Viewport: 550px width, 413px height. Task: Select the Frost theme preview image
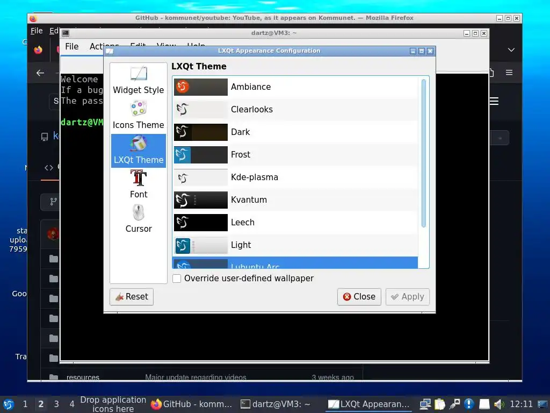point(201,154)
